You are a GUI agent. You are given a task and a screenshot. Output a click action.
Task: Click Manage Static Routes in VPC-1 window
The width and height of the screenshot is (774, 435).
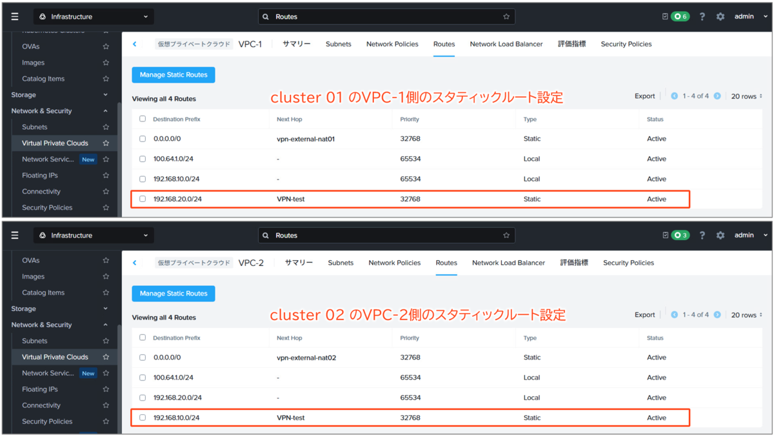pyautogui.click(x=174, y=75)
